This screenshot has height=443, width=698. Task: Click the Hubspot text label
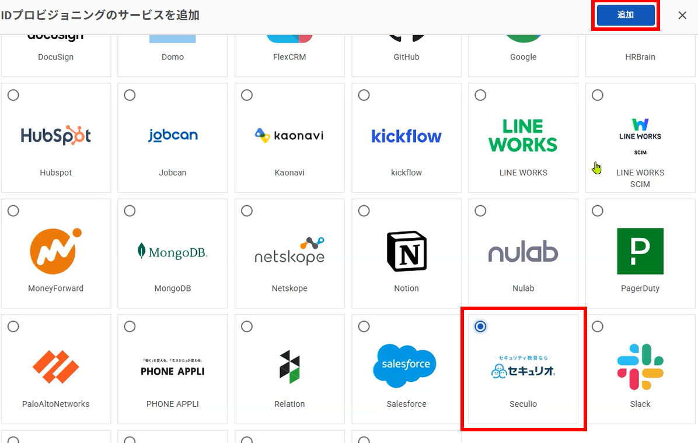pyautogui.click(x=55, y=173)
